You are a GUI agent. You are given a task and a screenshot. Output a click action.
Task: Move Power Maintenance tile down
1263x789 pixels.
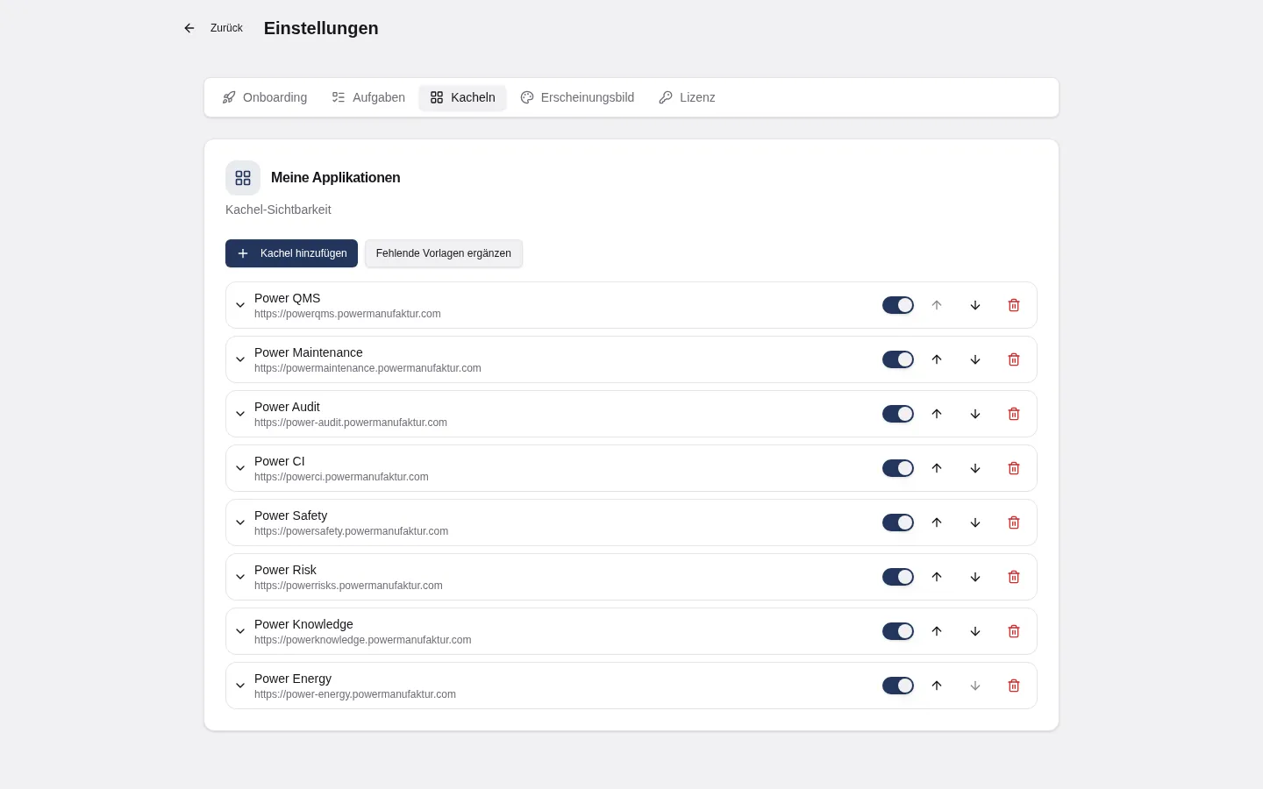point(975,359)
